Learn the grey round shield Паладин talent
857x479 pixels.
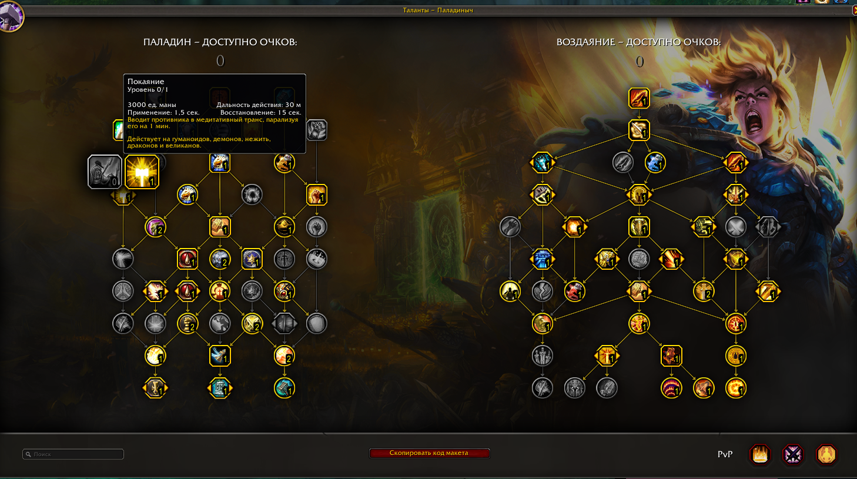pyautogui.click(x=316, y=323)
